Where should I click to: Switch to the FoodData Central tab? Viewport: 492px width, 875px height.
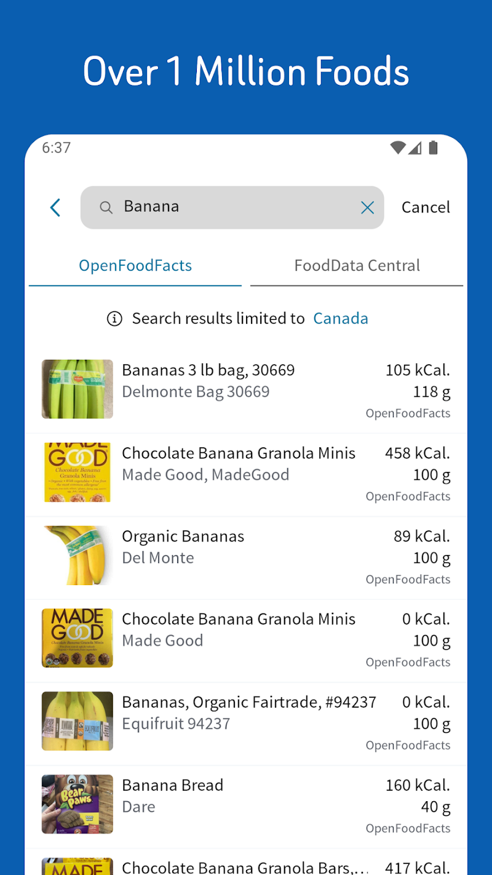pyautogui.click(x=357, y=266)
